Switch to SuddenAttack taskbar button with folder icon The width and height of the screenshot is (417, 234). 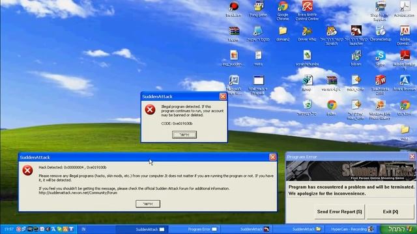point(300,229)
